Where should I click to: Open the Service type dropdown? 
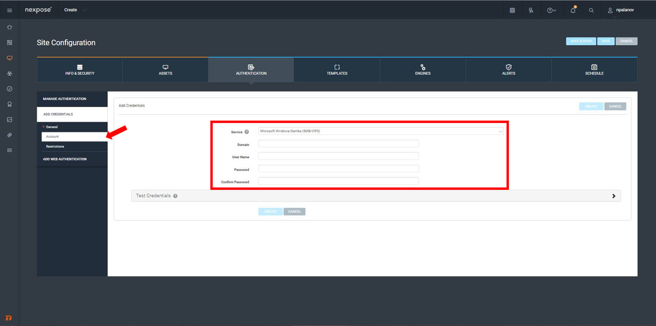[380, 131]
